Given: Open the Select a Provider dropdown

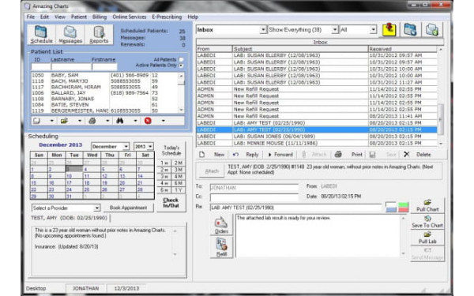Looking at the screenshot, I should click(96, 208).
